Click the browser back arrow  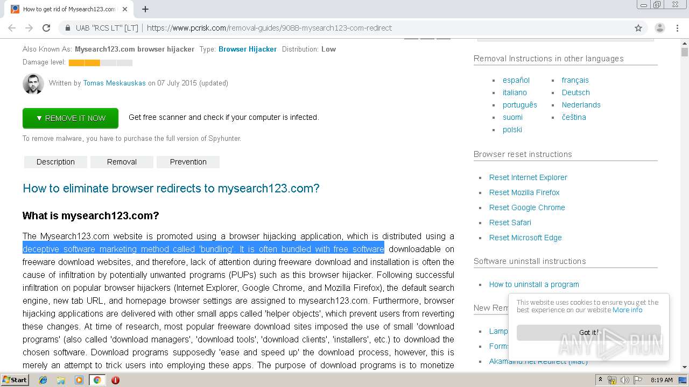point(12,28)
